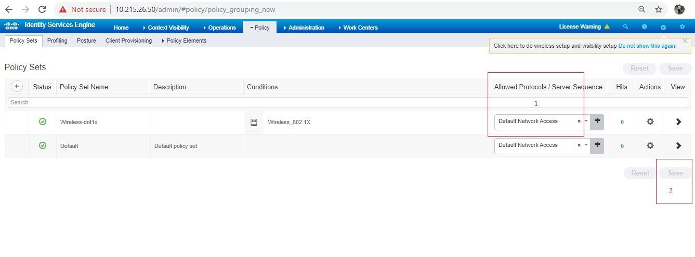
Task: Click the Allowed Protocols / Server Sequence header
Action: click(548, 87)
